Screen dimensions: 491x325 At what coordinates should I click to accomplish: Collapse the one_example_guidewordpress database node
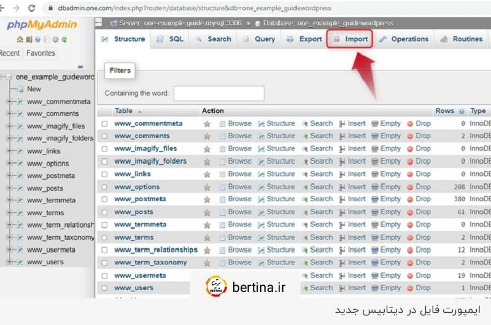coord(2,77)
